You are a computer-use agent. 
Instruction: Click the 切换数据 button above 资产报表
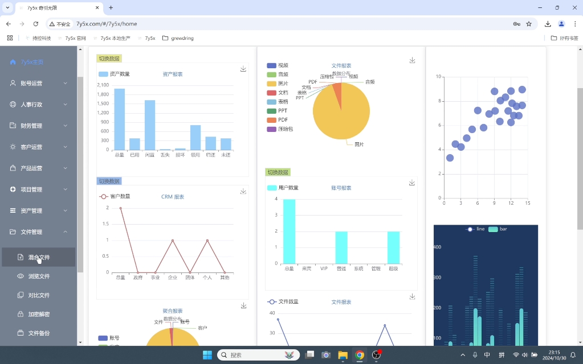pyautogui.click(x=109, y=59)
